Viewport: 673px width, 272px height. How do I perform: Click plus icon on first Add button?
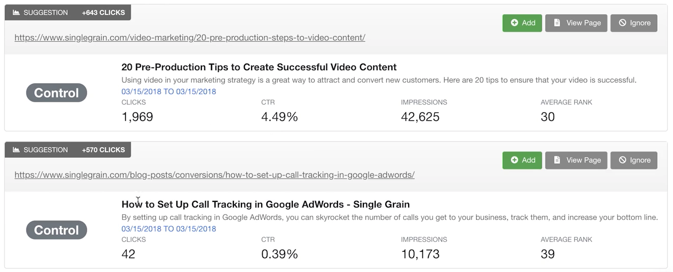[x=514, y=23]
